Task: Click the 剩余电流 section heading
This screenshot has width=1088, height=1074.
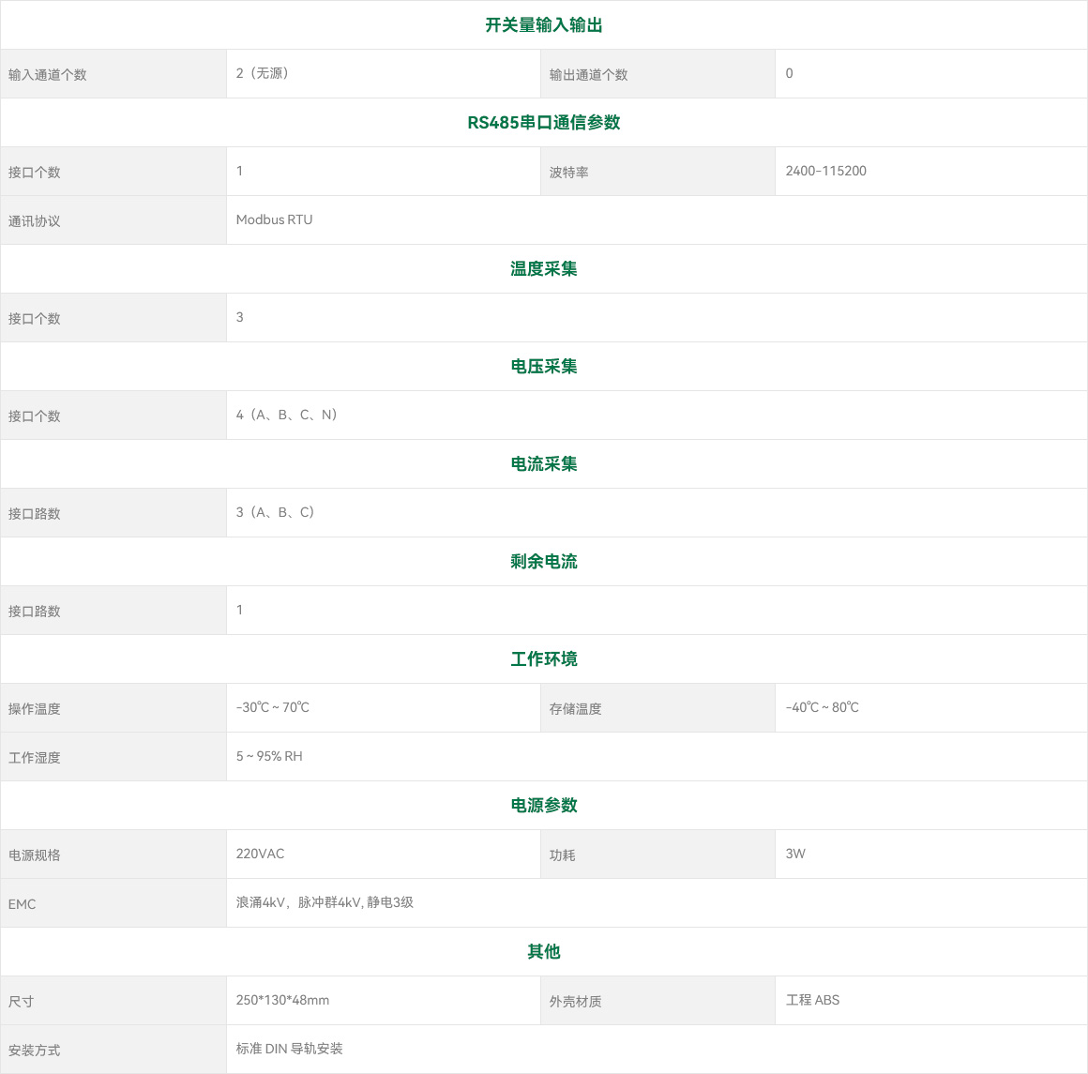Action: (x=543, y=562)
